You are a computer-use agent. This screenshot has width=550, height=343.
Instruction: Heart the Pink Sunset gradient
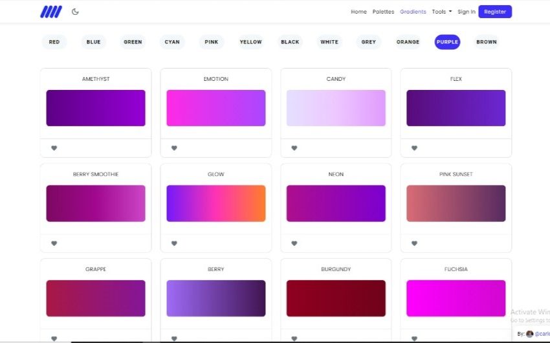(414, 243)
